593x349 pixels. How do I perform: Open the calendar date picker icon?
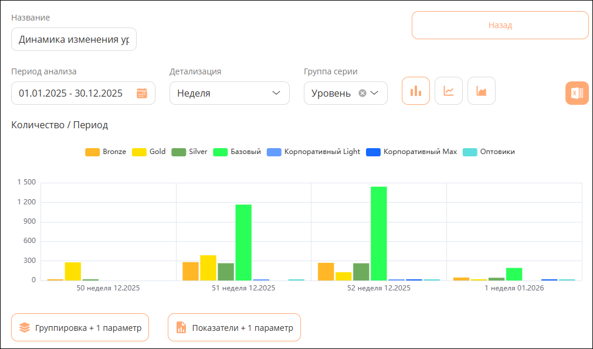click(x=142, y=93)
